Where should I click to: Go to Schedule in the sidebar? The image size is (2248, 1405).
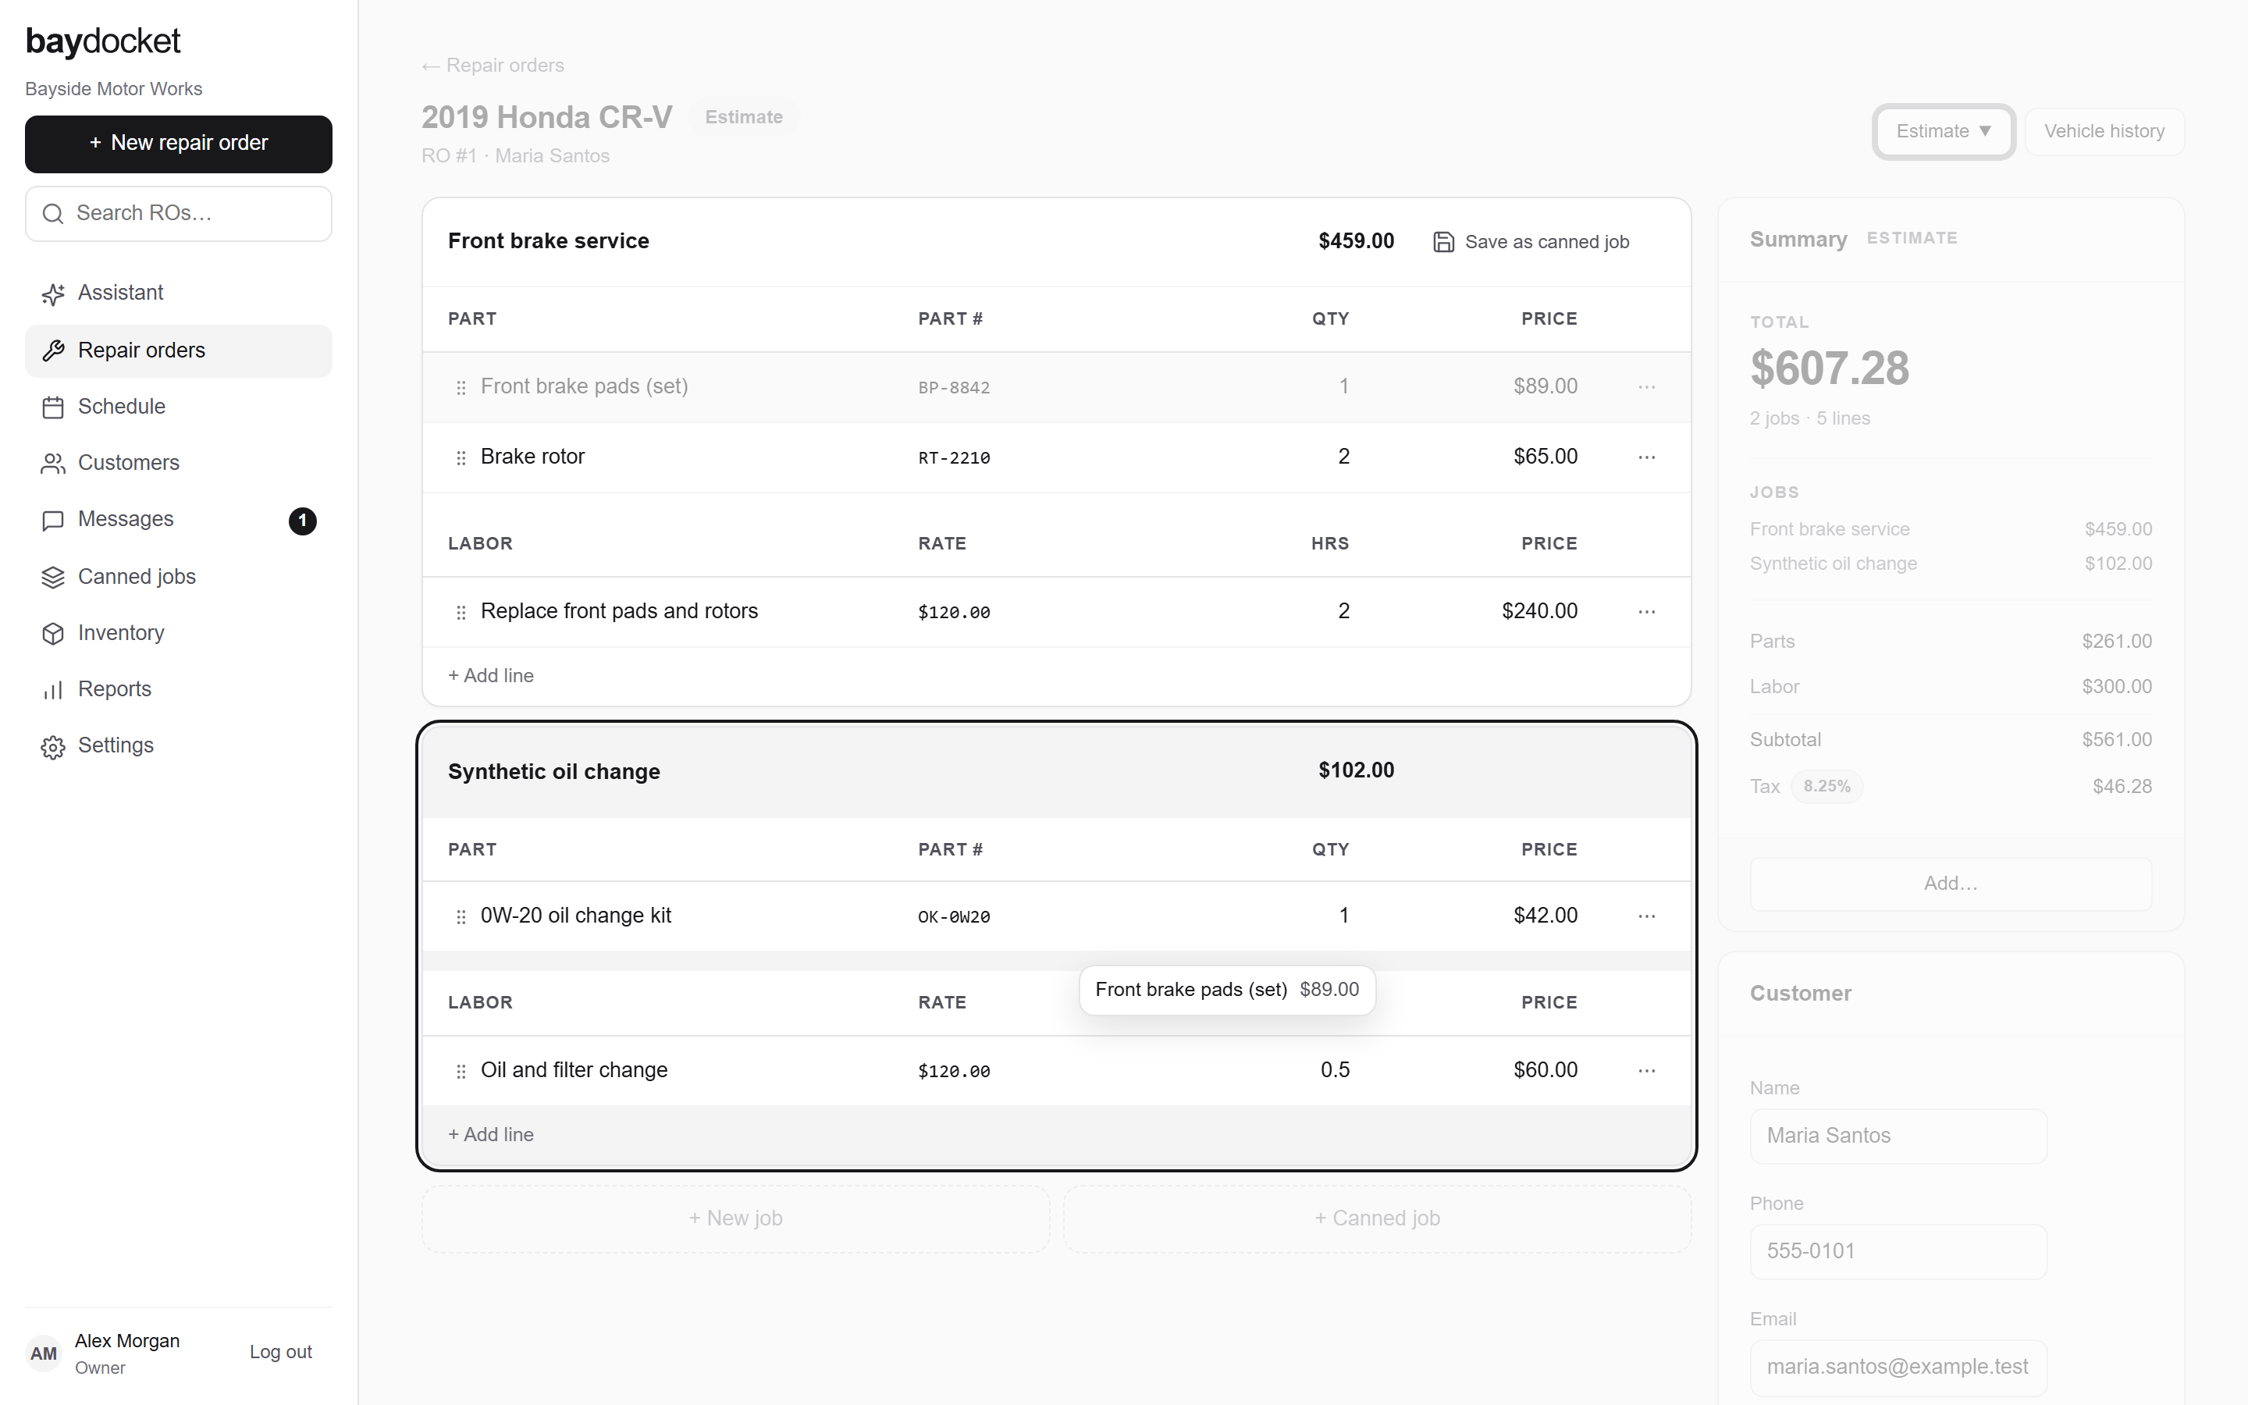[178, 407]
